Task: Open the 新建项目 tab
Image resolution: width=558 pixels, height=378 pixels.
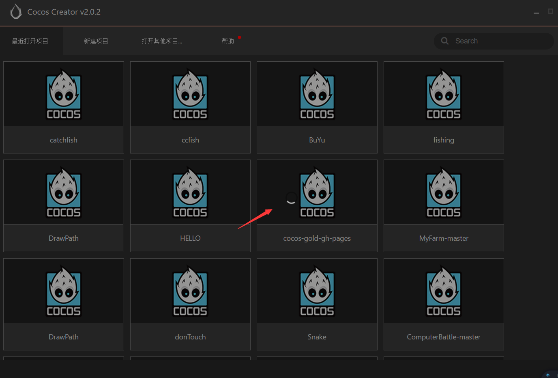Action: pyautogui.click(x=96, y=41)
